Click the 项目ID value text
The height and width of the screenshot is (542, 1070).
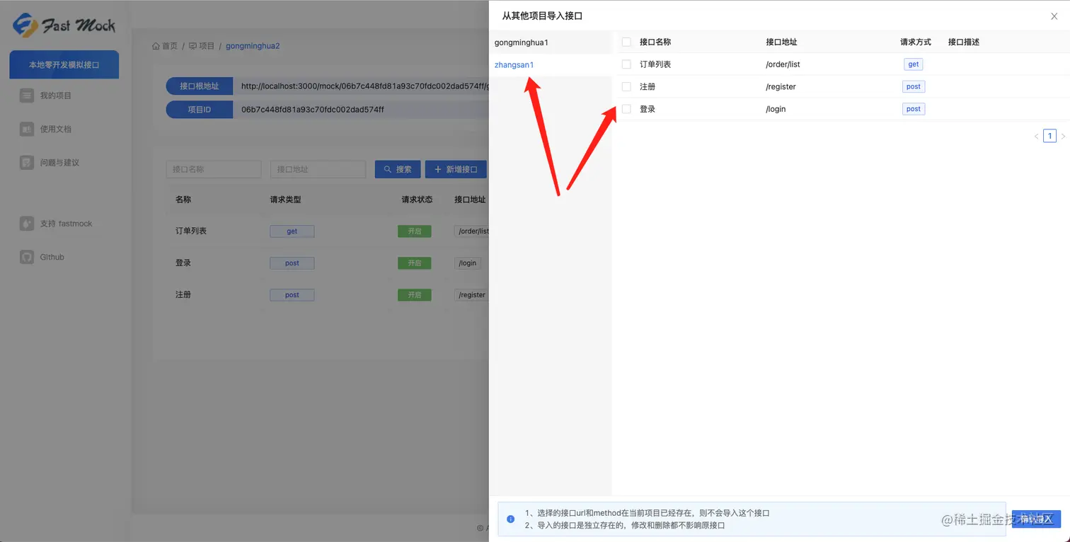point(313,110)
